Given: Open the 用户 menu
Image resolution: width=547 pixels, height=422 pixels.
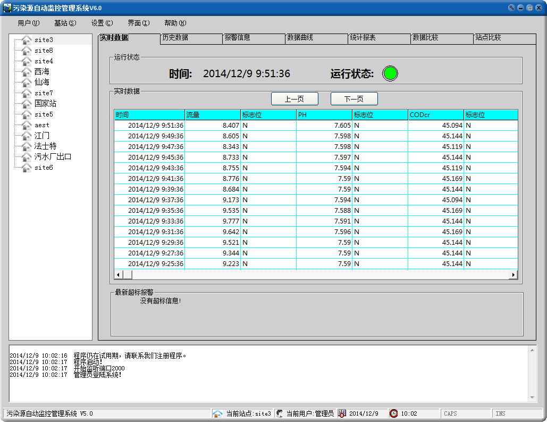Looking at the screenshot, I should (x=28, y=23).
